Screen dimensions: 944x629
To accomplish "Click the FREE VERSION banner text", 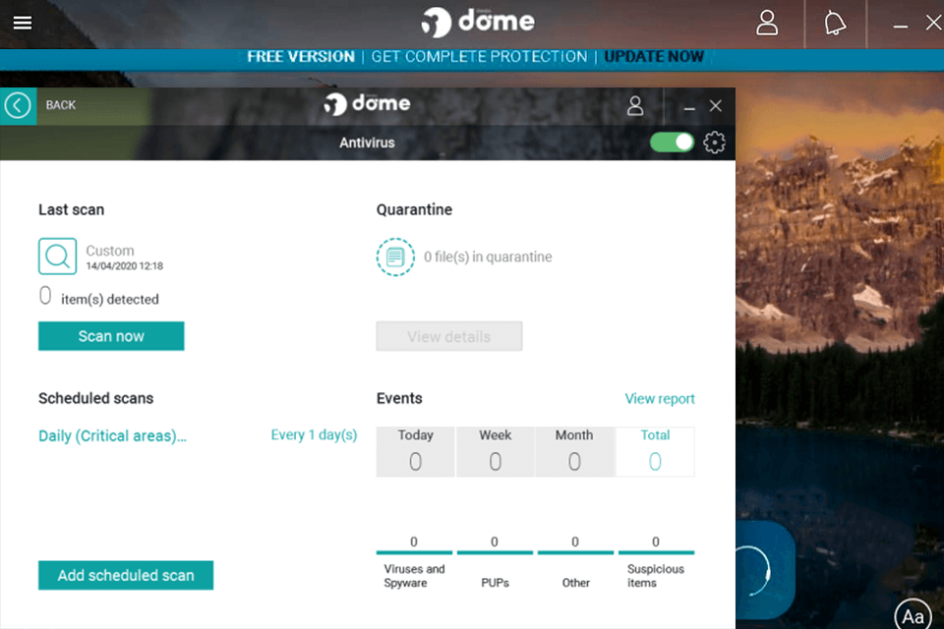I will [301, 57].
